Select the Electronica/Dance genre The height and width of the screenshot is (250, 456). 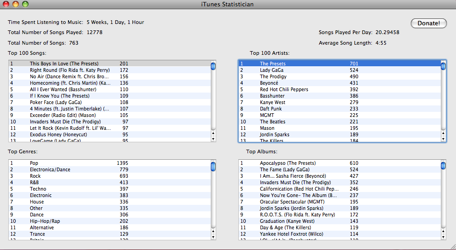[110, 169]
